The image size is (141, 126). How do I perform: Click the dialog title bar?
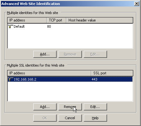point(68,4)
